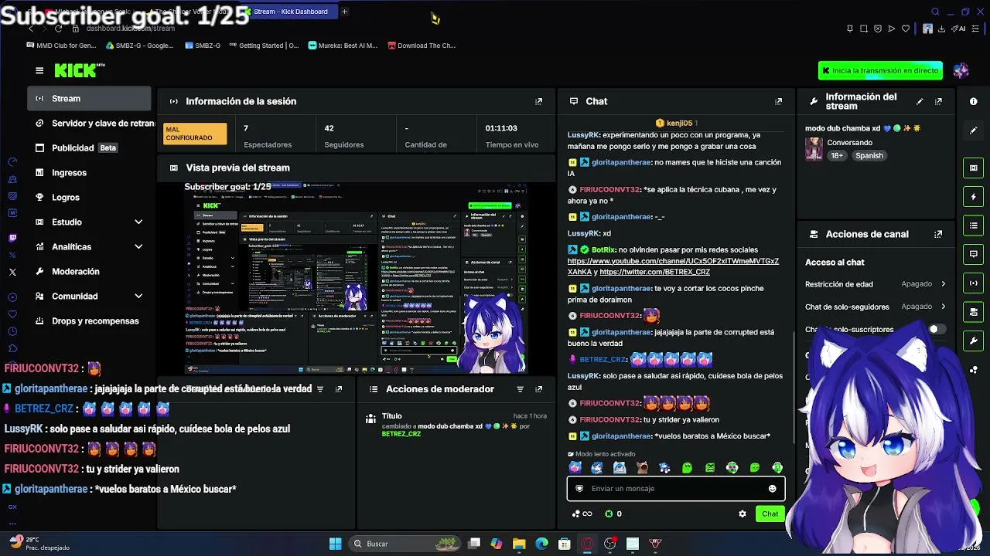Open the emoji picker in chat input
The height and width of the screenshot is (556, 990).
tap(772, 488)
